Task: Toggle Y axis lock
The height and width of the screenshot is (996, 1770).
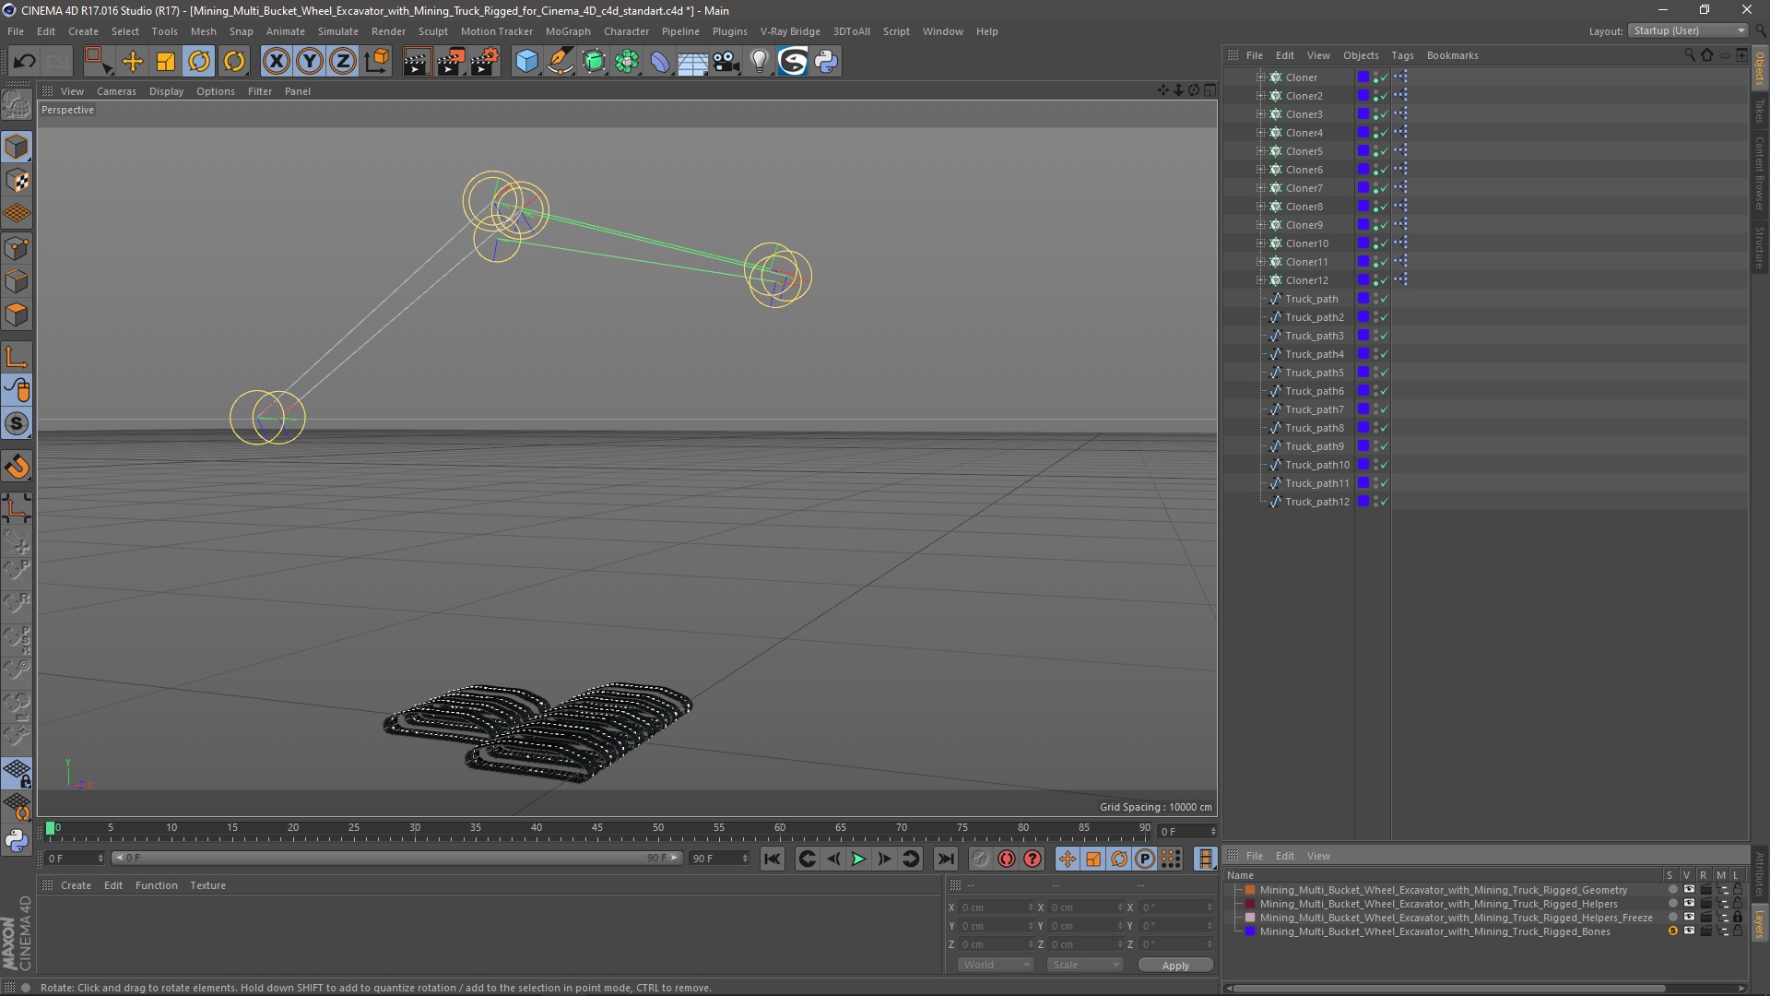Action: (x=310, y=62)
